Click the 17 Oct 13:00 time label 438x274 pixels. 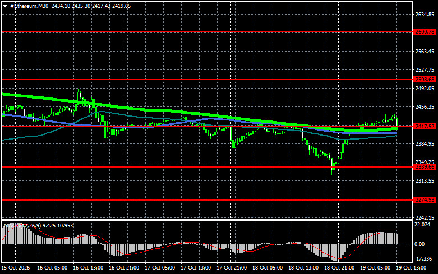(196, 268)
